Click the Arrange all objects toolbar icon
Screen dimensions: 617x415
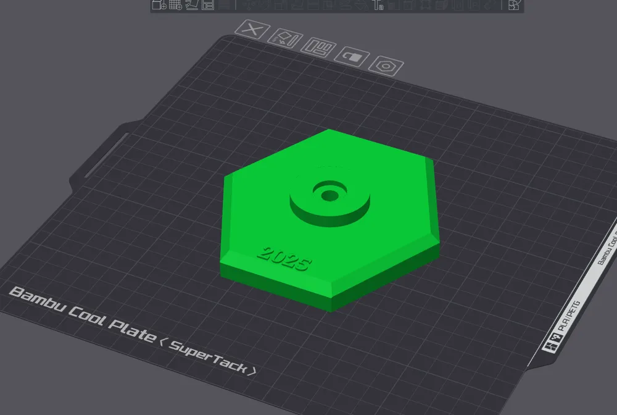click(207, 5)
